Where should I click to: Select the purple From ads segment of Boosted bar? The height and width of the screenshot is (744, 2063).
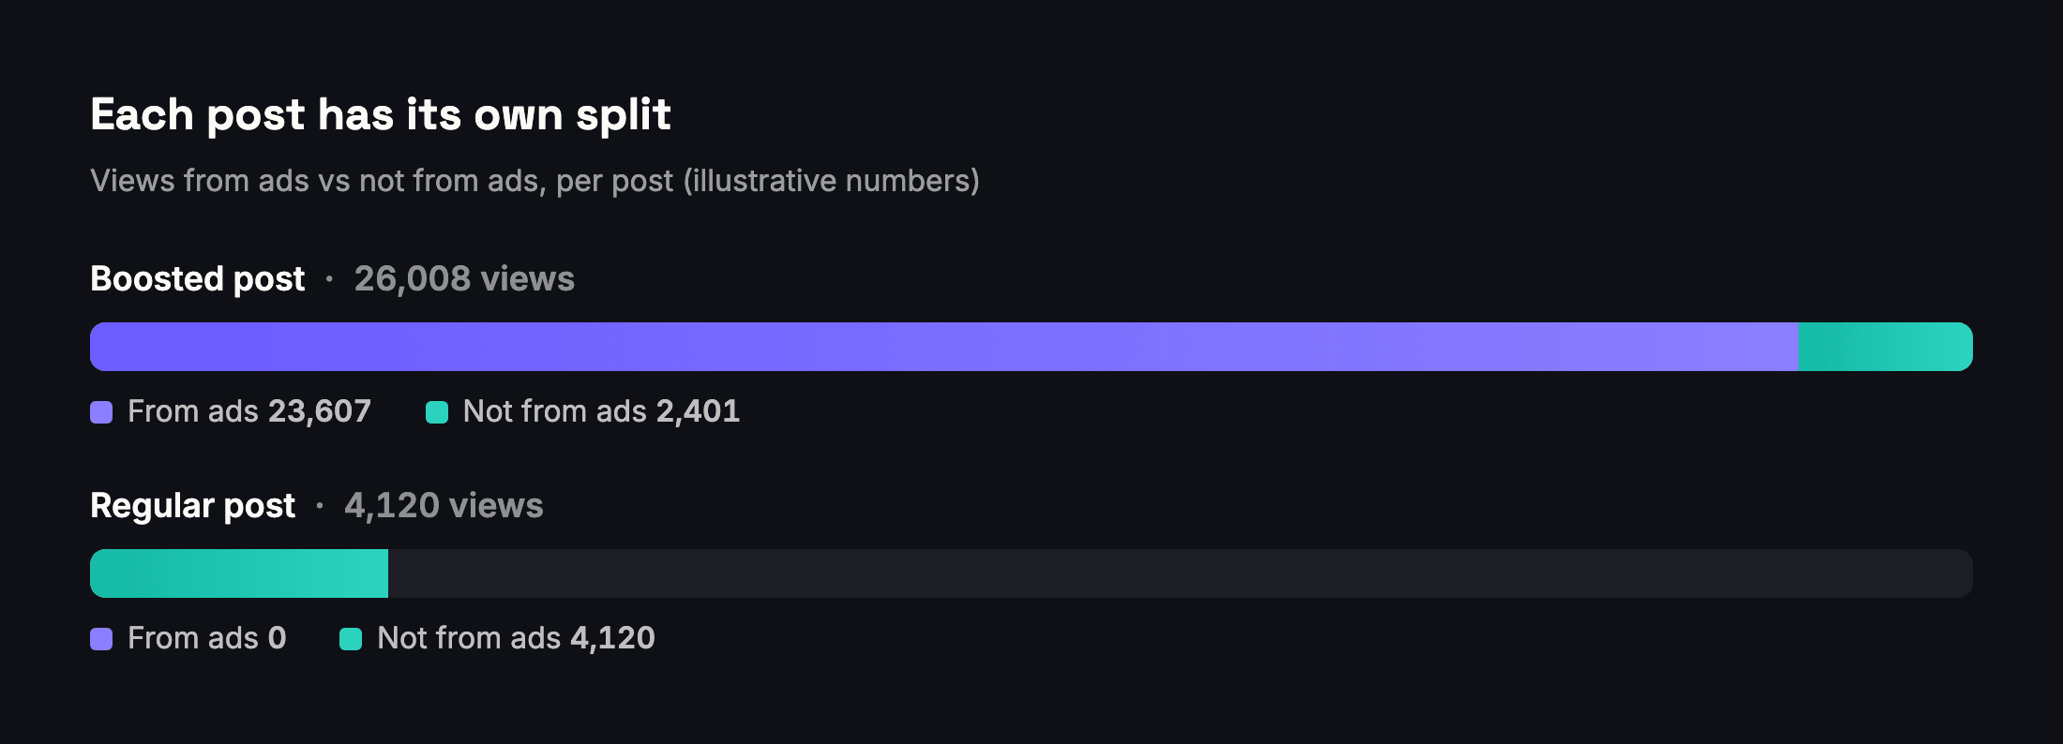(x=944, y=347)
